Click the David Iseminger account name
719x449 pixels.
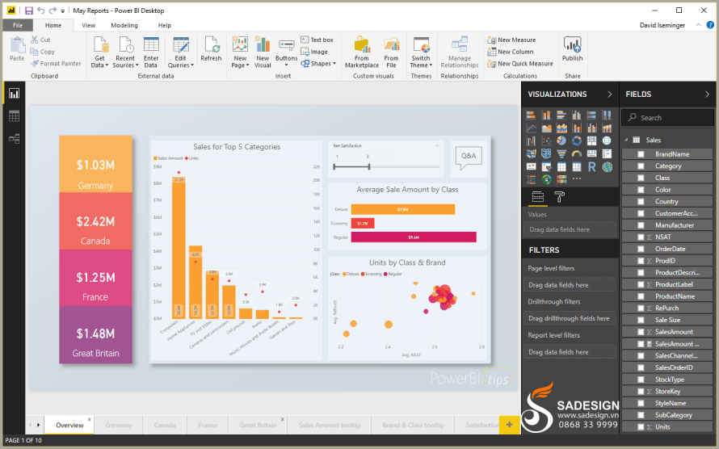pos(662,25)
